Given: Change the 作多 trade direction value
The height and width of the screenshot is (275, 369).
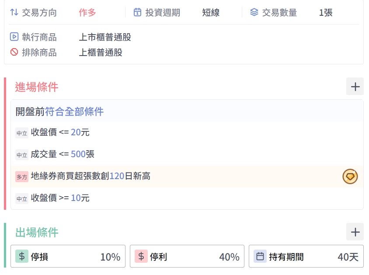Looking at the screenshot, I should coord(87,13).
